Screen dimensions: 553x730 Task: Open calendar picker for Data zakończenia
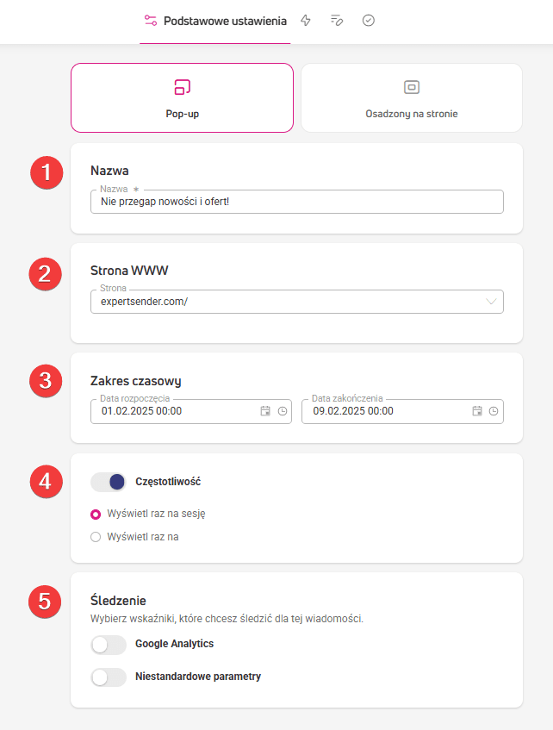coord(477,411)
